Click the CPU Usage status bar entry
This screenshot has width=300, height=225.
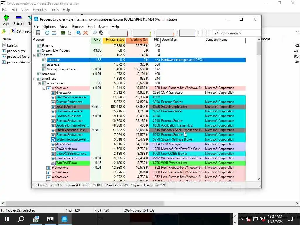tap(47, 185)
